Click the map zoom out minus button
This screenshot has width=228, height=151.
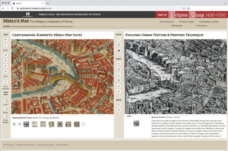[x=6, y=45]
